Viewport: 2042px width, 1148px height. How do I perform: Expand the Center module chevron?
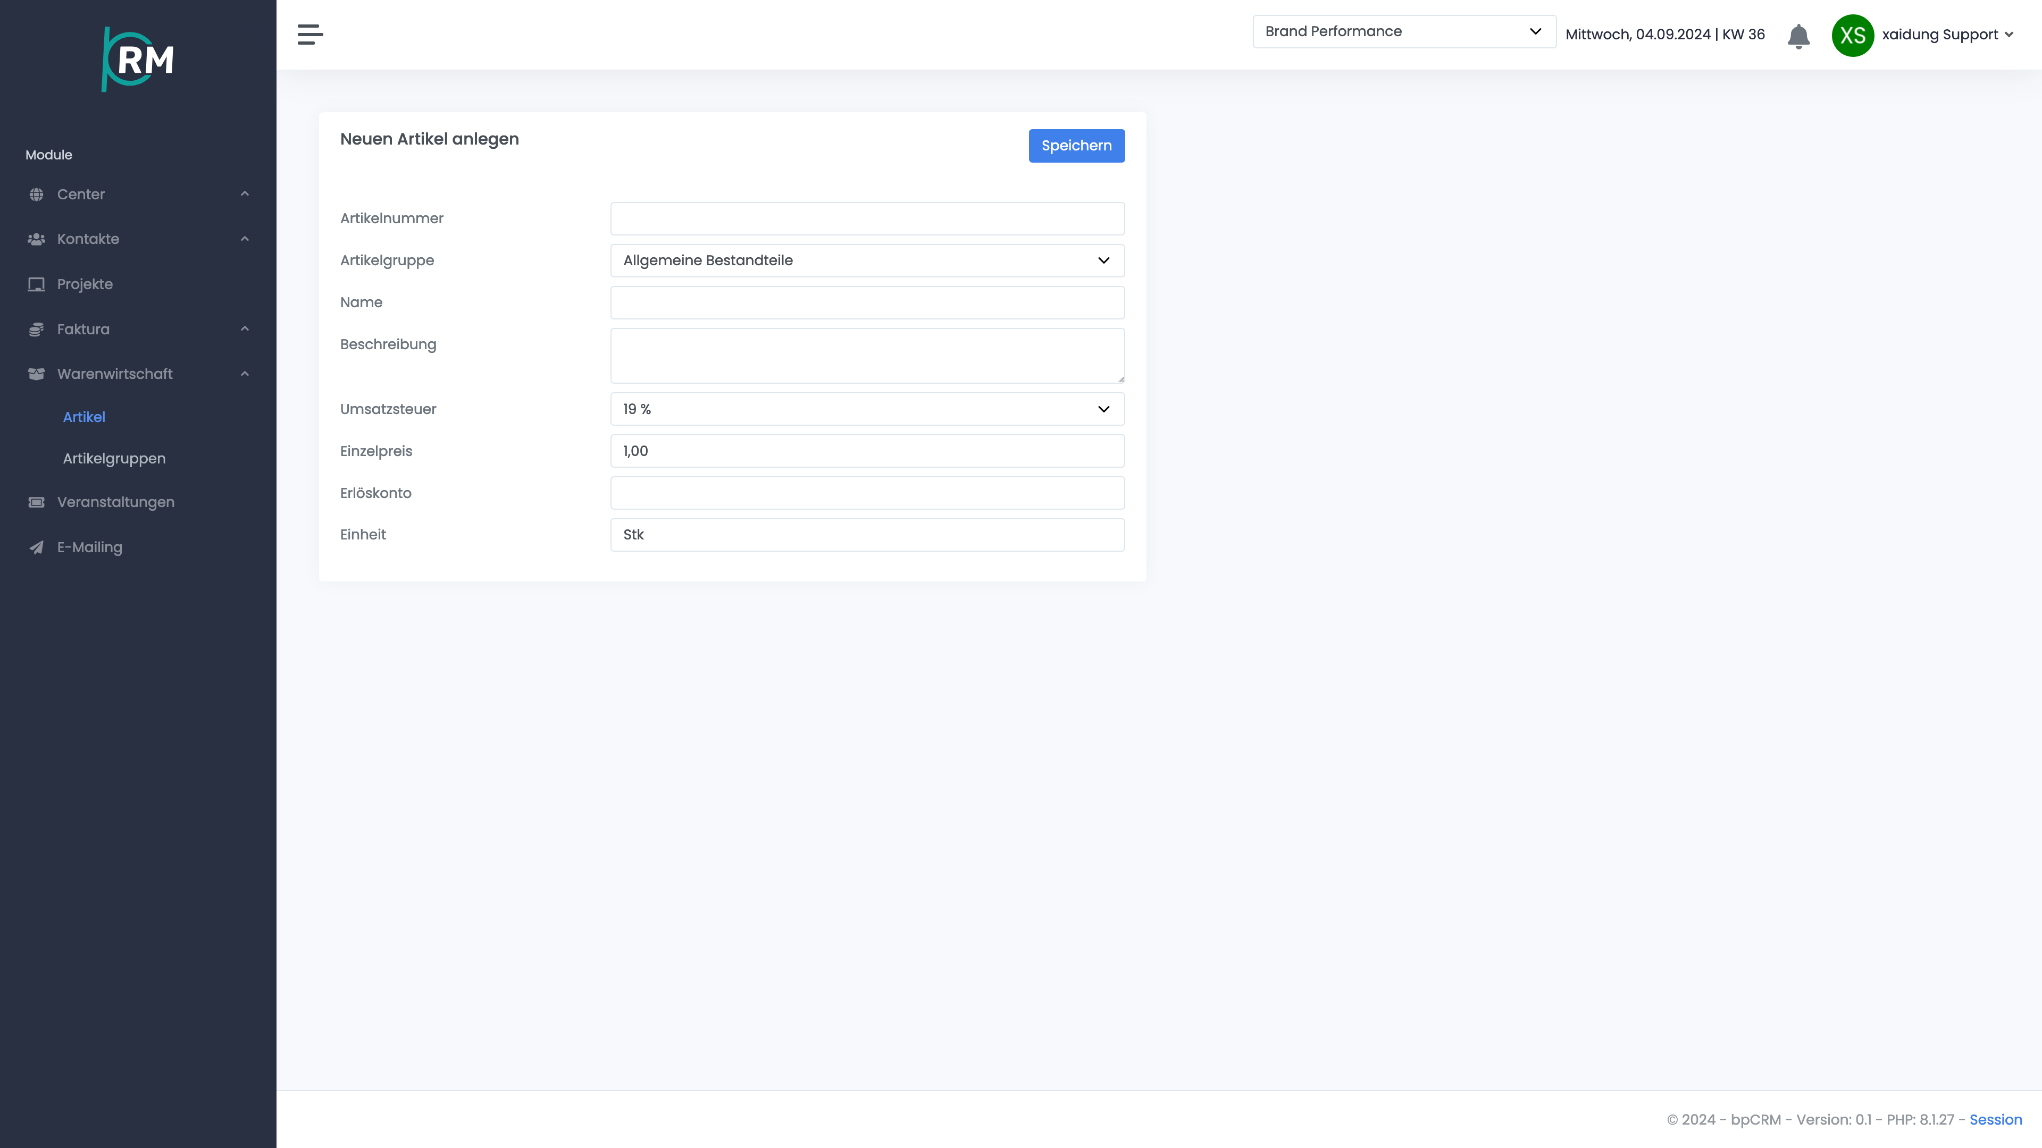tap(245, 194)
